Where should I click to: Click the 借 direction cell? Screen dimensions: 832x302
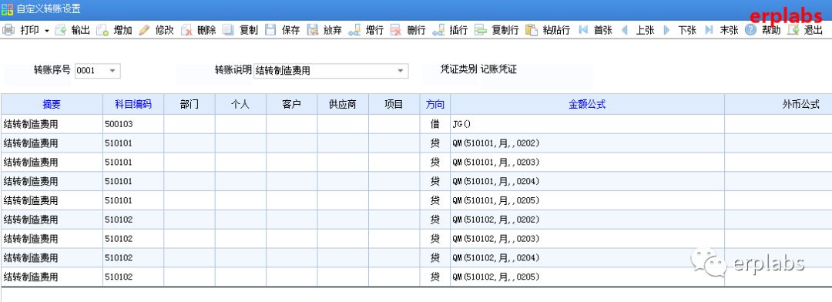click(x=435, y=124)
